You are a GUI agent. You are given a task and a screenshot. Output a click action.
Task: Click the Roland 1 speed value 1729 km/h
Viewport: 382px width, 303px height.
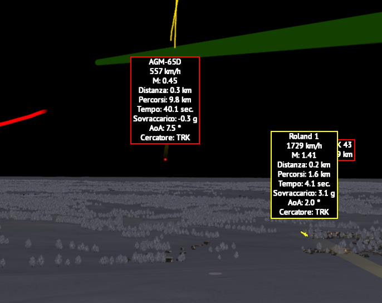tap(304, 146)
